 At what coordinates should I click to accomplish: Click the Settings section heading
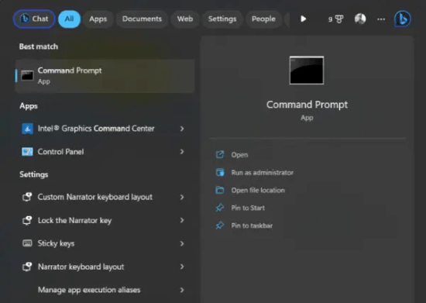coord(33,174)
